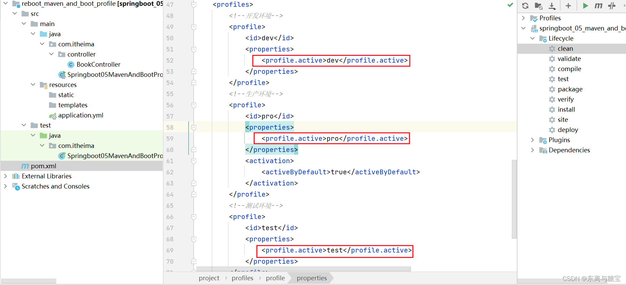The image size is (626, 285).
Task: Add a Maven project with plus icon
Action: 568,6
